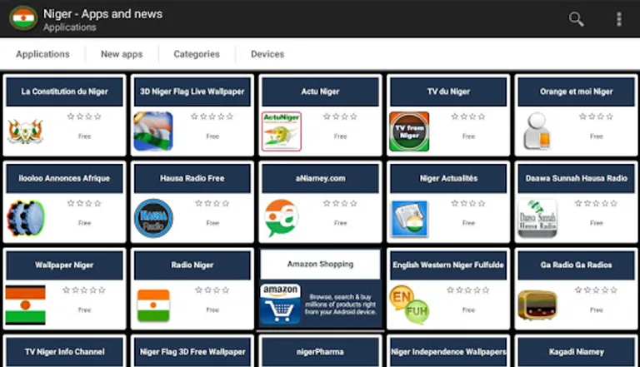The image size is (640, 367).
Task: Open the Amazon Shopping ad title
Action: pyautogui.click(x=320, y=265)
